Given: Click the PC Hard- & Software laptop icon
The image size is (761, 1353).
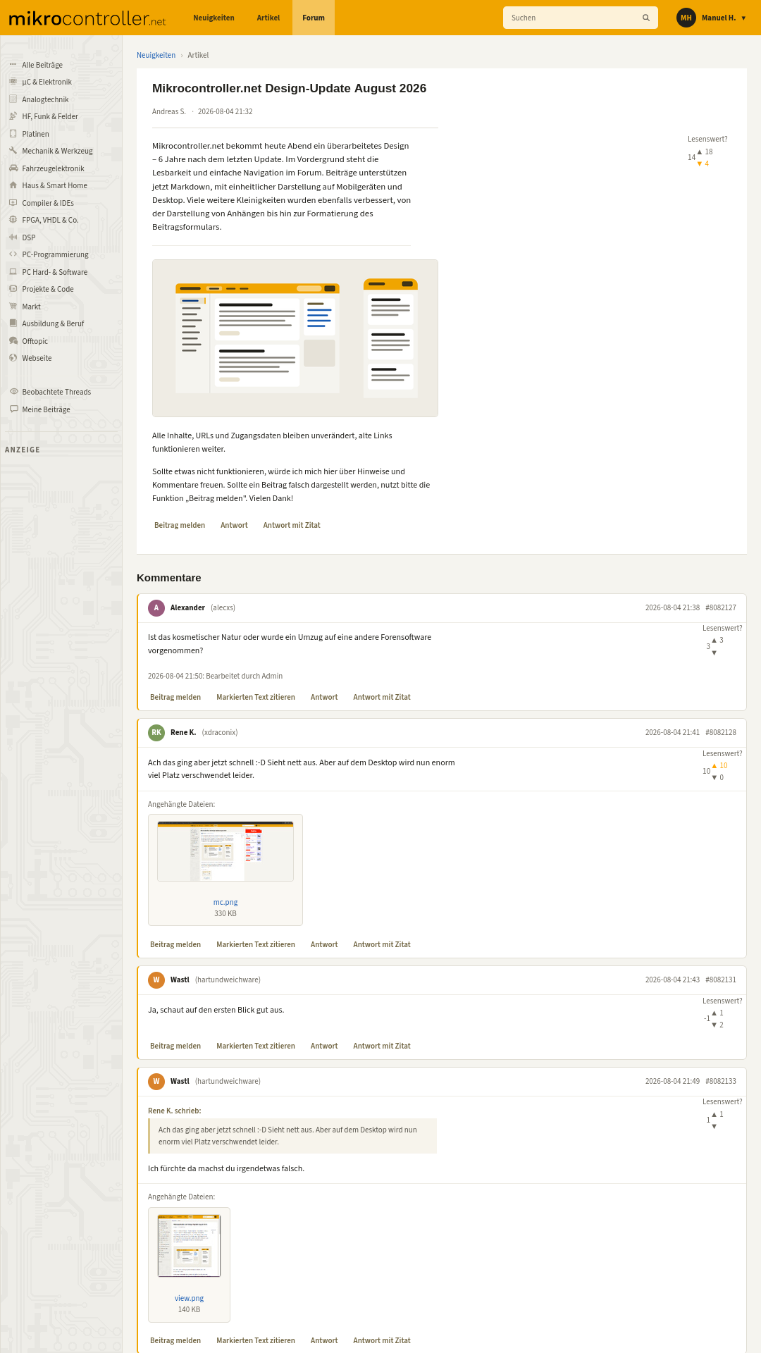Looking at the screenshot, I should click(13, 272).
